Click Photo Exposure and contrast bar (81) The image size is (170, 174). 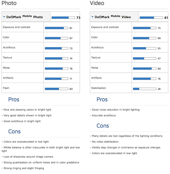[56, 28]
